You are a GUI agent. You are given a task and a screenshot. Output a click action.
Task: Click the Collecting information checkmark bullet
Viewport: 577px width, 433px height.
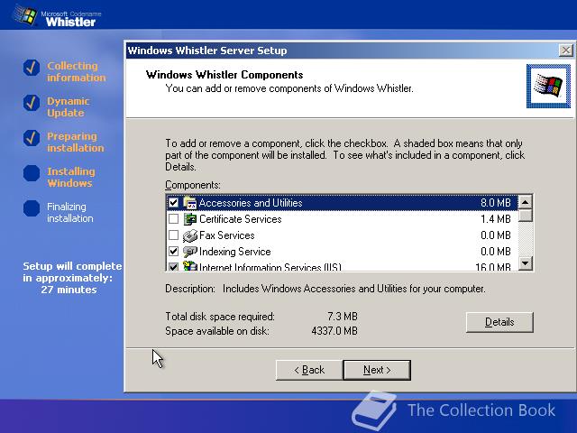(32, 68)
